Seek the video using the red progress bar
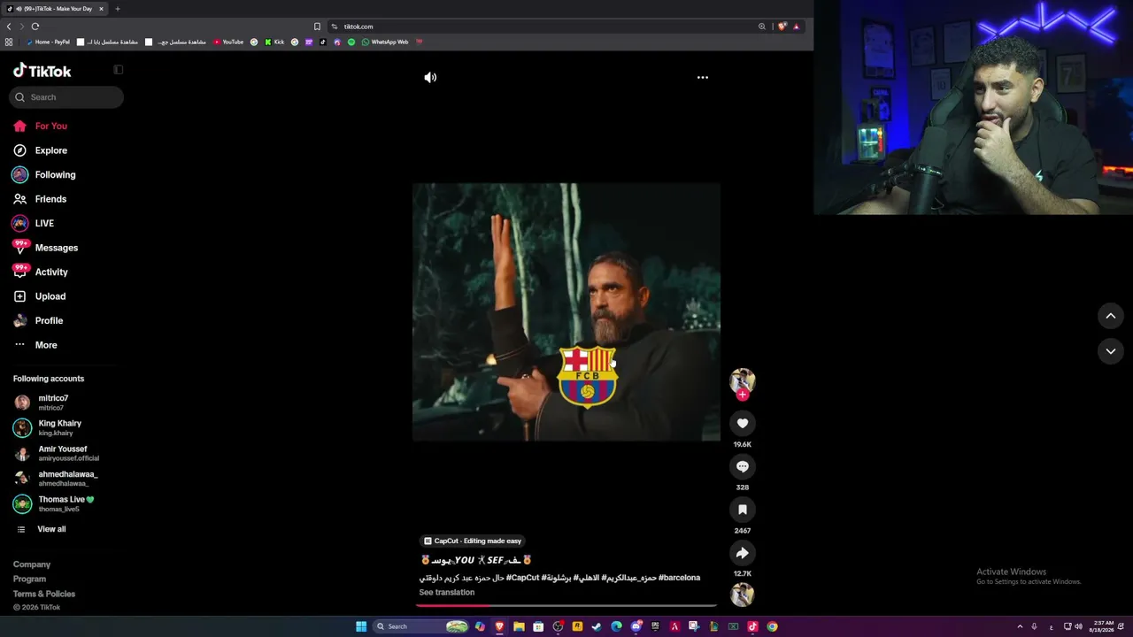 (x=566, y=606)
